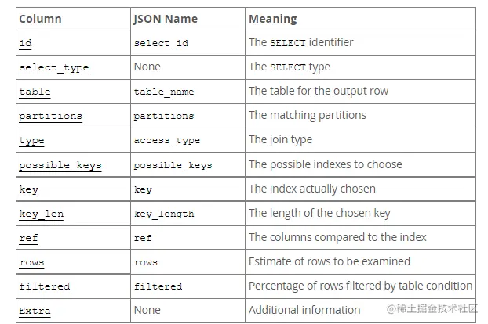This screenshot has width=488, height=324.
Task: Follow the key column link
Action: (28, 189)
